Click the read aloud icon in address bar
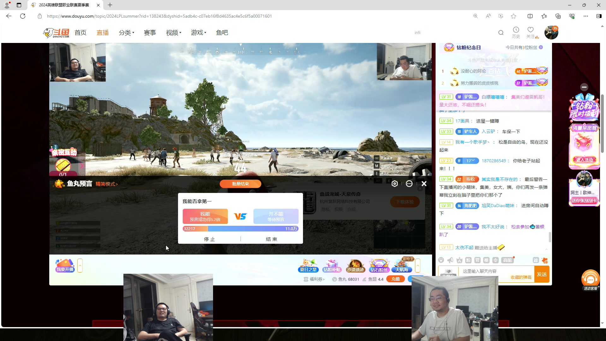 (488, 16)
